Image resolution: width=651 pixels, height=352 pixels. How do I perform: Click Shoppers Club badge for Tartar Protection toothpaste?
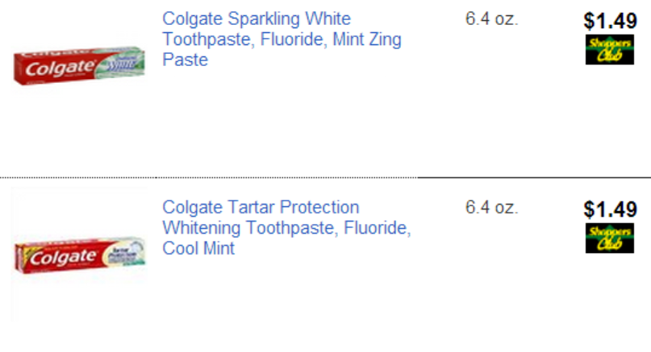(x=610, y=238)
